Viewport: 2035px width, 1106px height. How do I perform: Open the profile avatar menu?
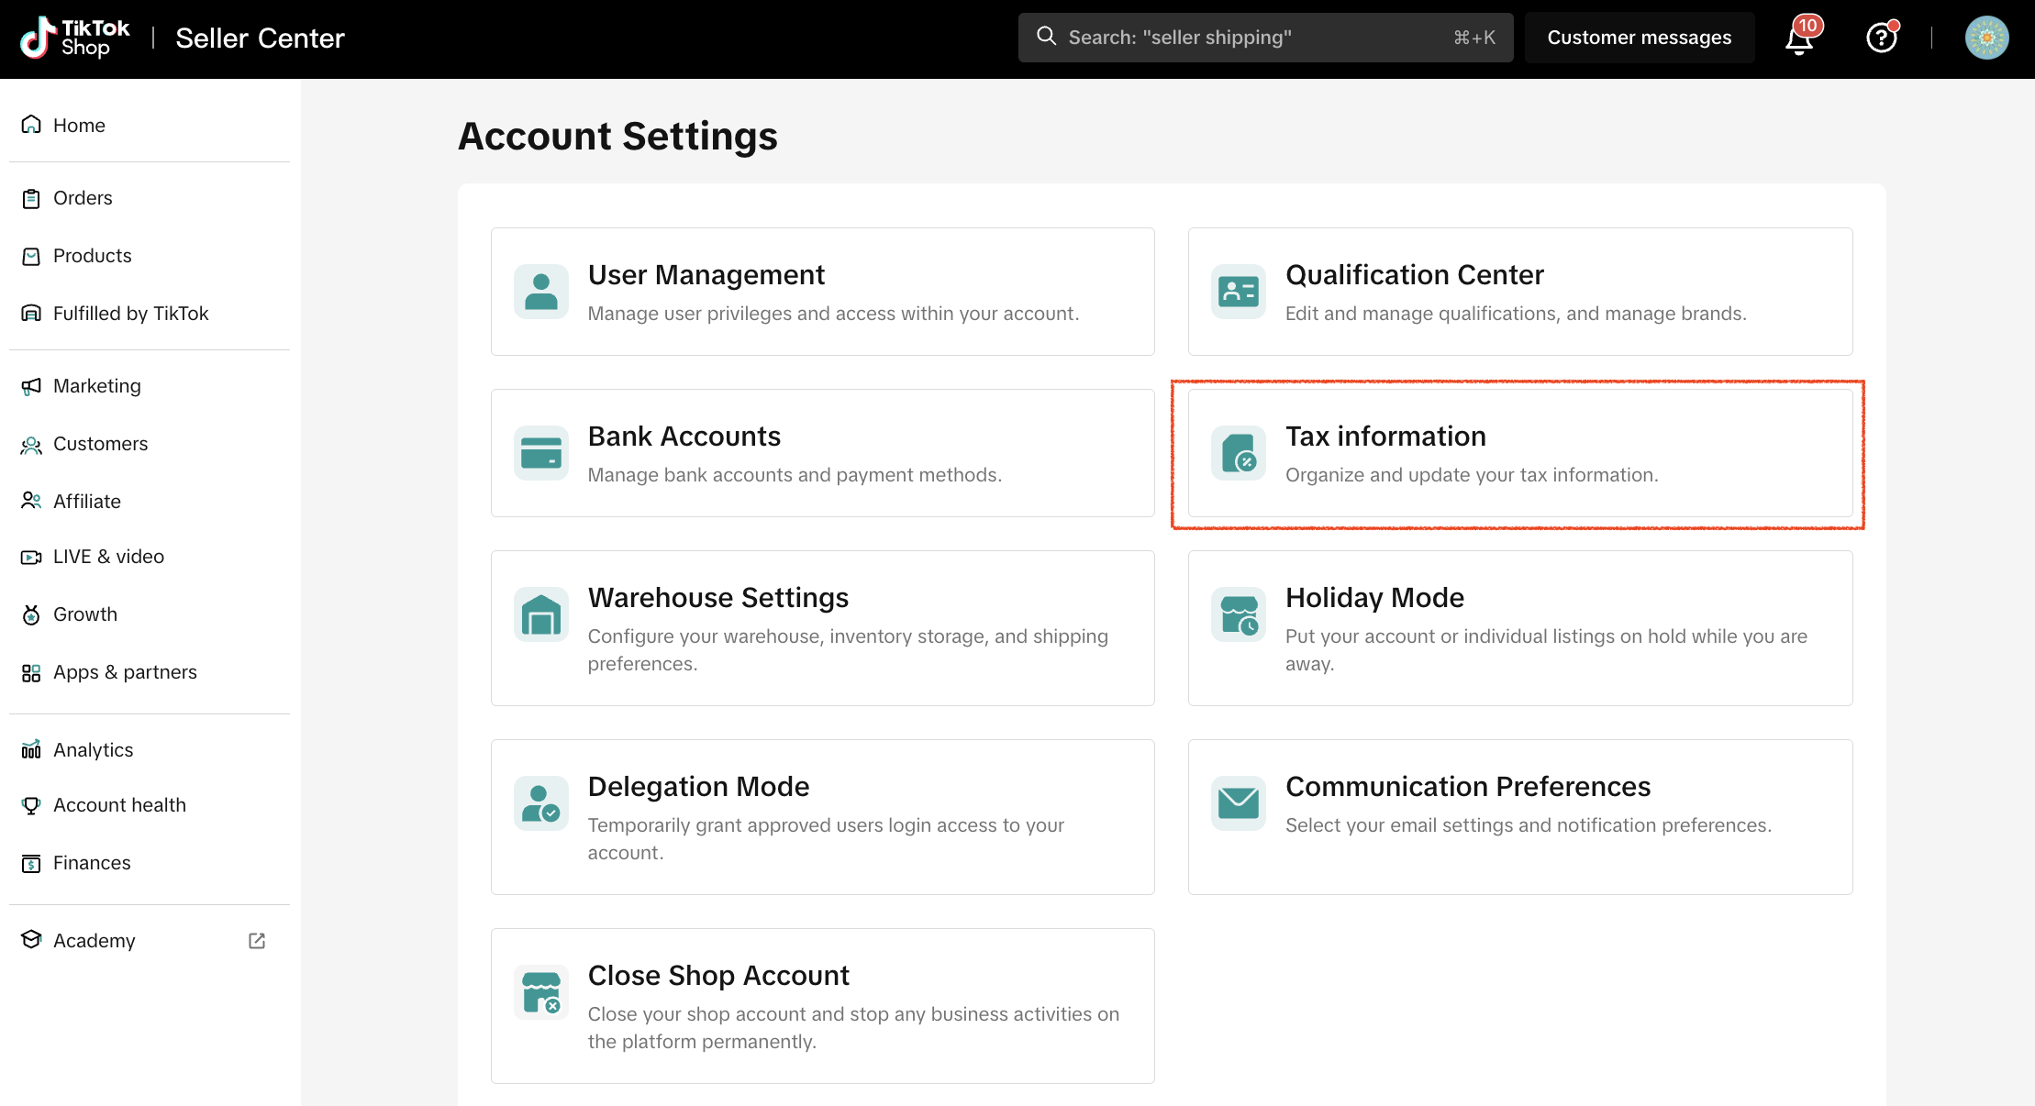1986,38
